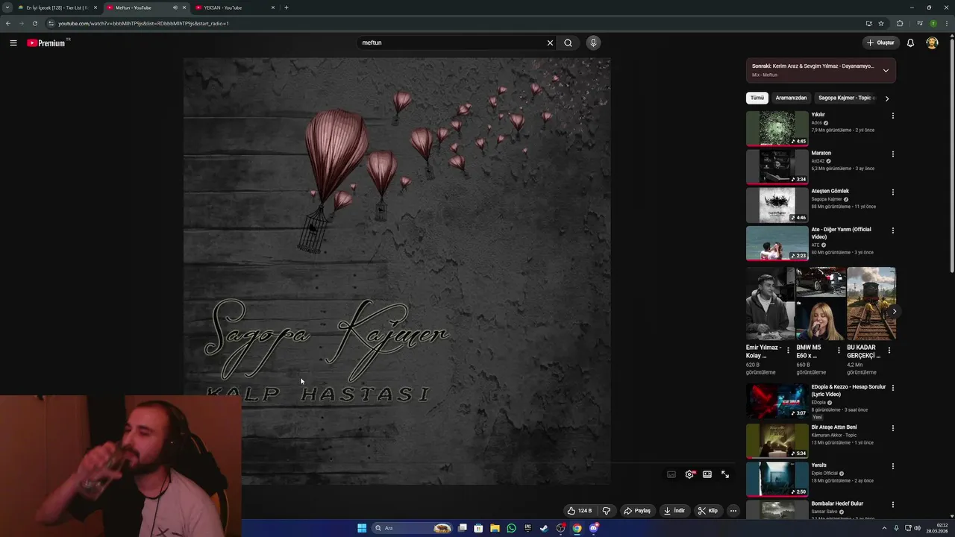Open options for Hesap Sorulur video

892,388
